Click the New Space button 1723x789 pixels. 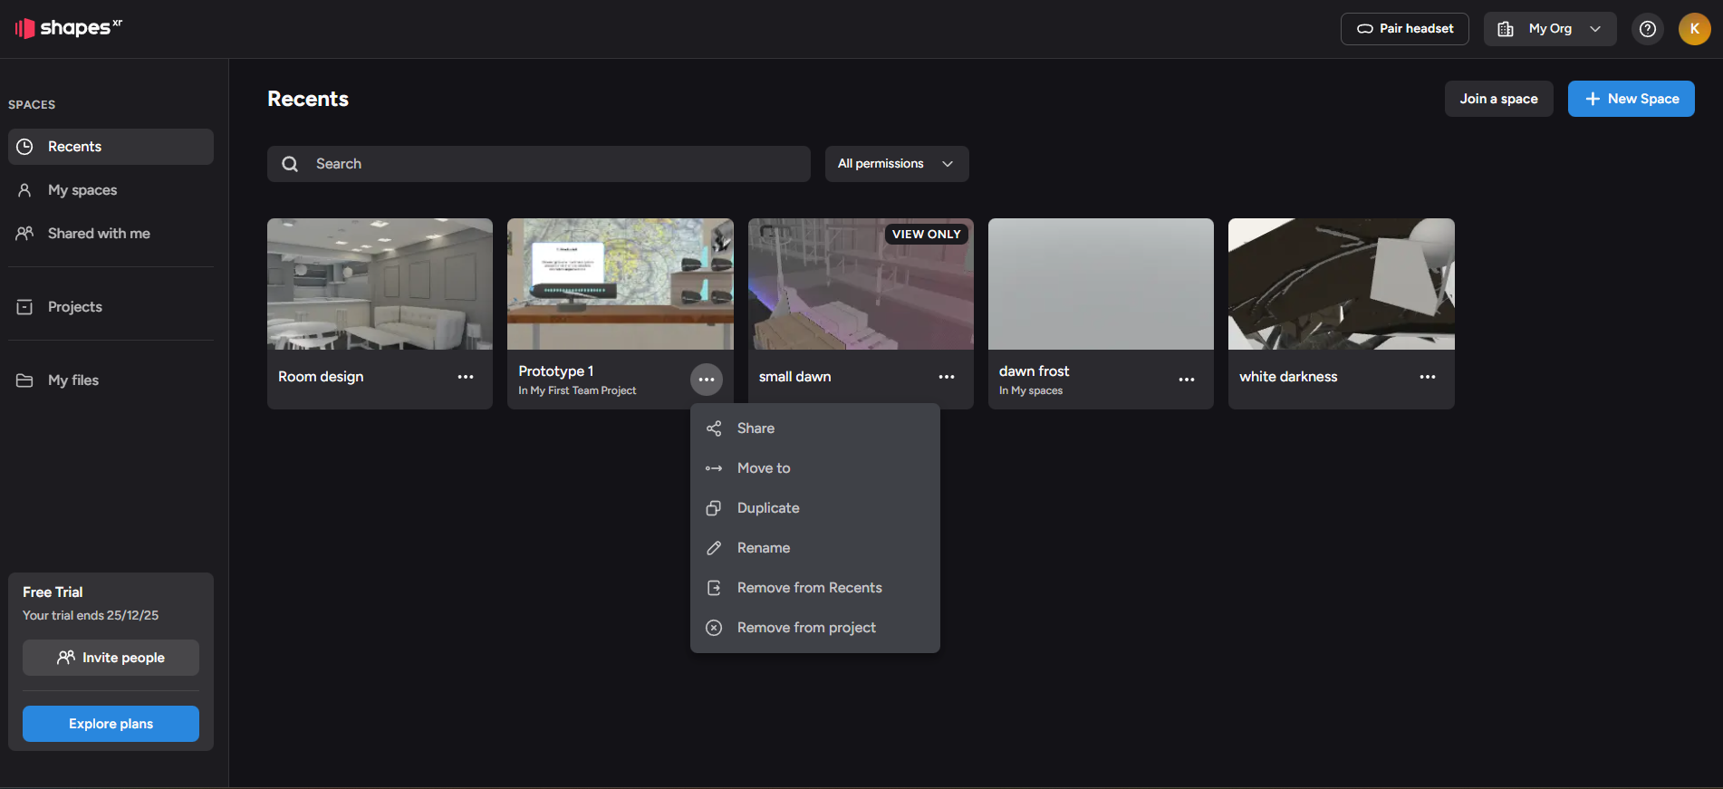coord(1631,99)
